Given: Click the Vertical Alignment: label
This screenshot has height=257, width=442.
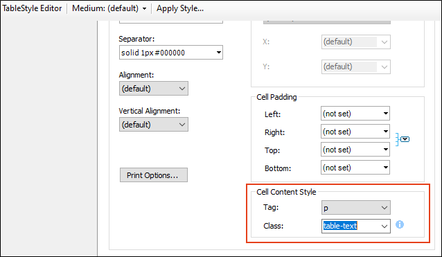Looking at the screenshot, I should 150,111.
